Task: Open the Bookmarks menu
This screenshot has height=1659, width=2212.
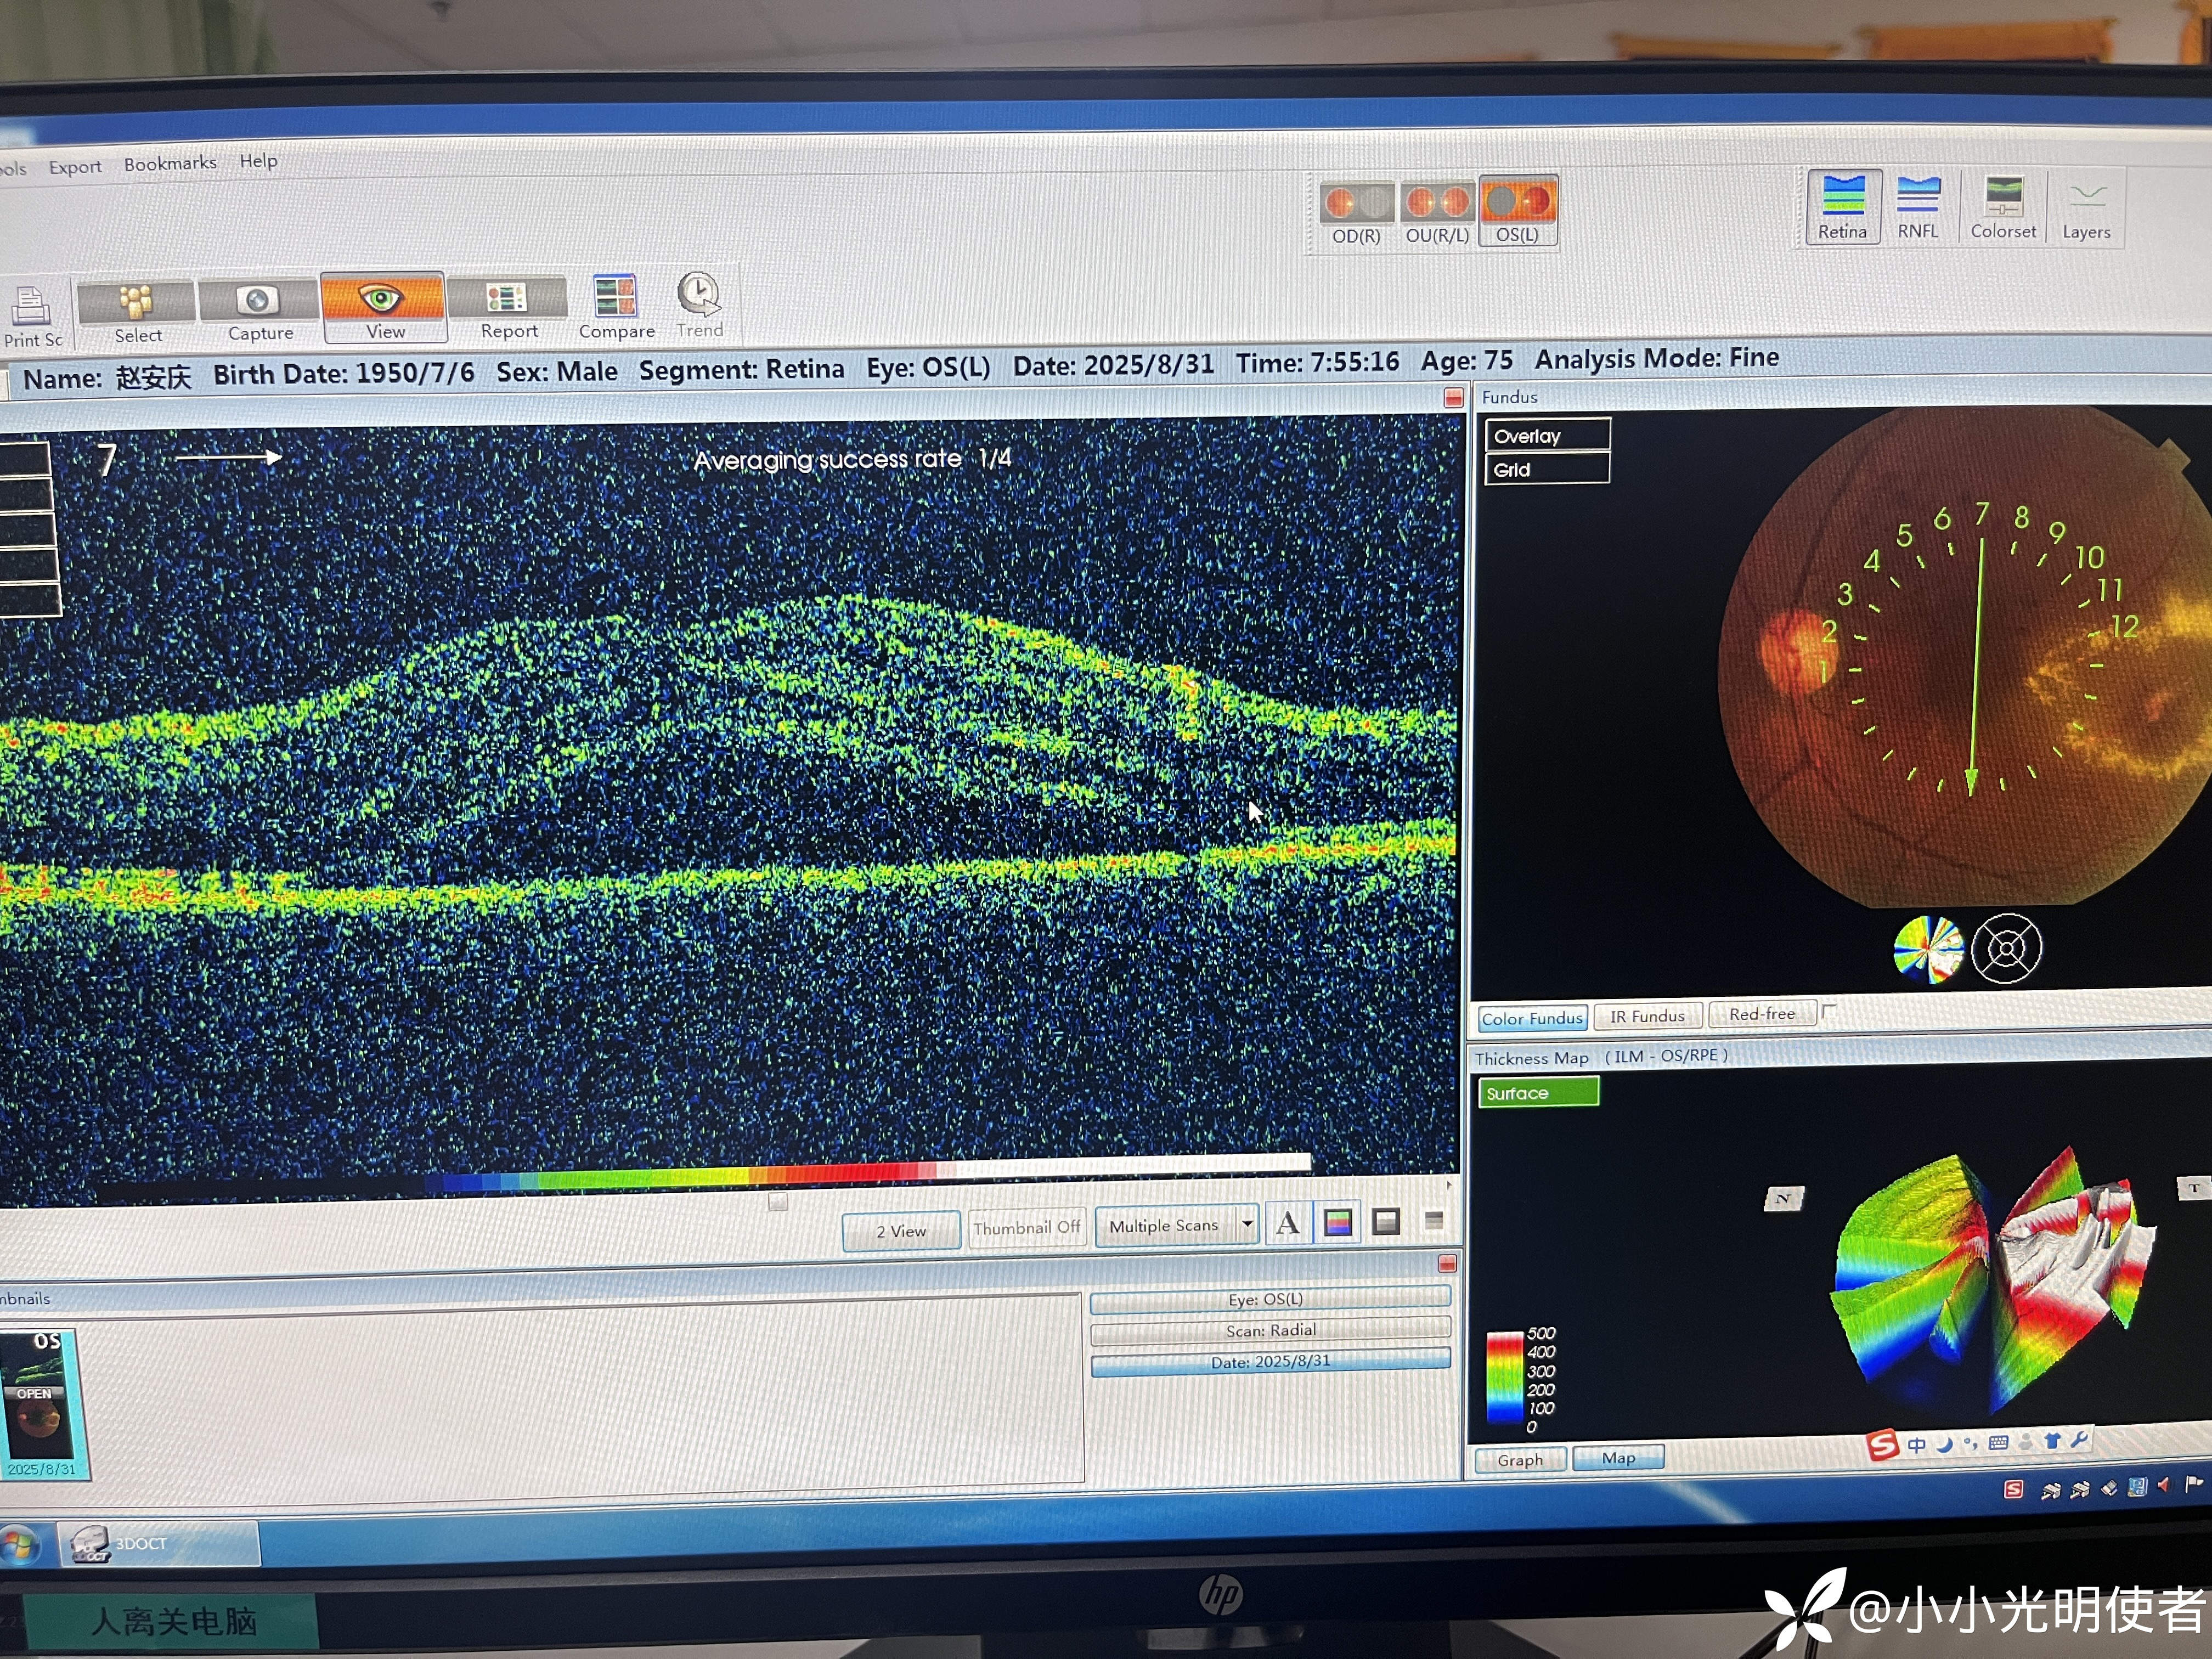Action: pos(170,163)
